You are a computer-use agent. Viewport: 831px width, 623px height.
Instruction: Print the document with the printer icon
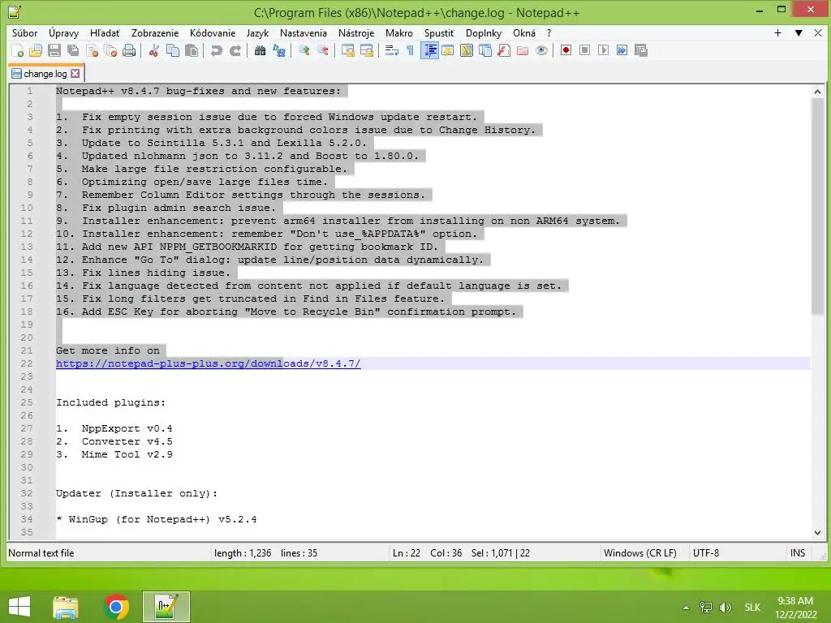tap(129, 50)
